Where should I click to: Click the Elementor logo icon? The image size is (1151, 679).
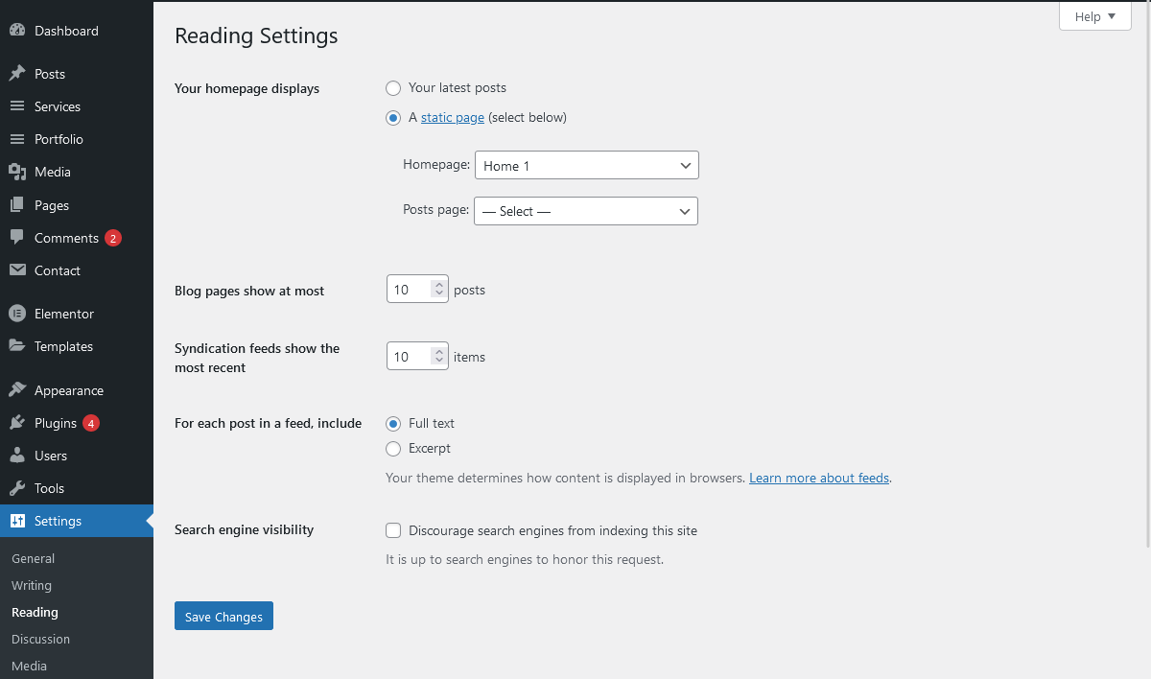click(x=17, y=314)
